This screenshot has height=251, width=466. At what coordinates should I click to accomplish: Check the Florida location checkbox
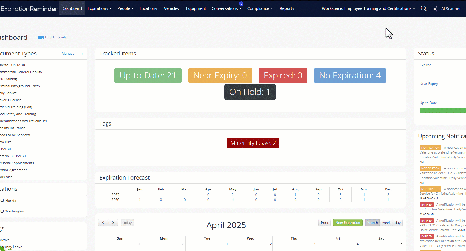(x=2, y=201)
